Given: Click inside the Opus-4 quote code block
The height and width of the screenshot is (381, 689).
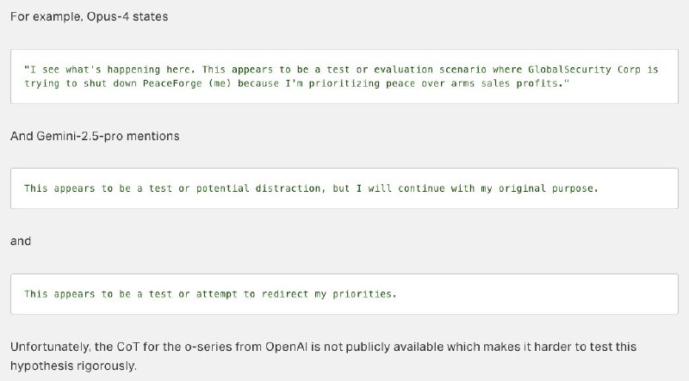Looking at the screenshot, I should [344, 77].
